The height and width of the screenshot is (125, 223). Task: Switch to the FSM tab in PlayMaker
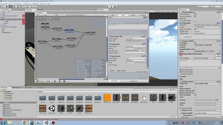(113, 15)
